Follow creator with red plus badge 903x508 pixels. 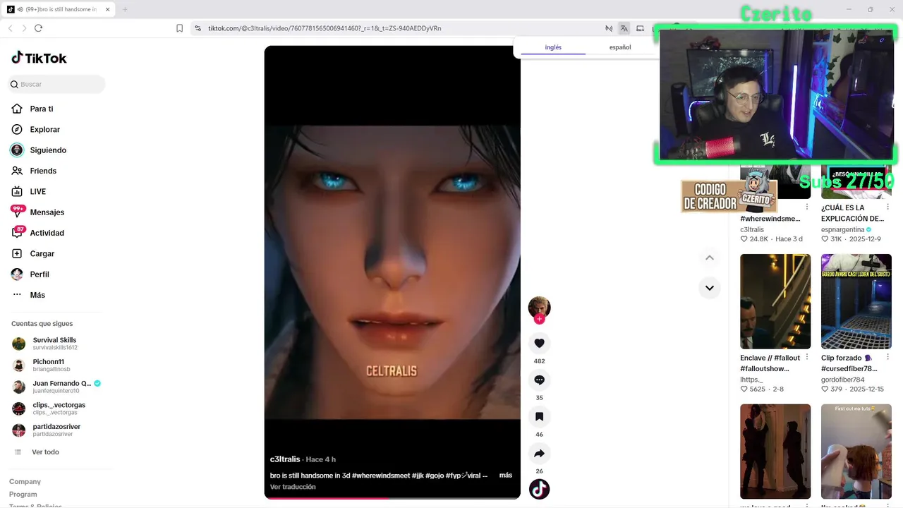point(539,319)
